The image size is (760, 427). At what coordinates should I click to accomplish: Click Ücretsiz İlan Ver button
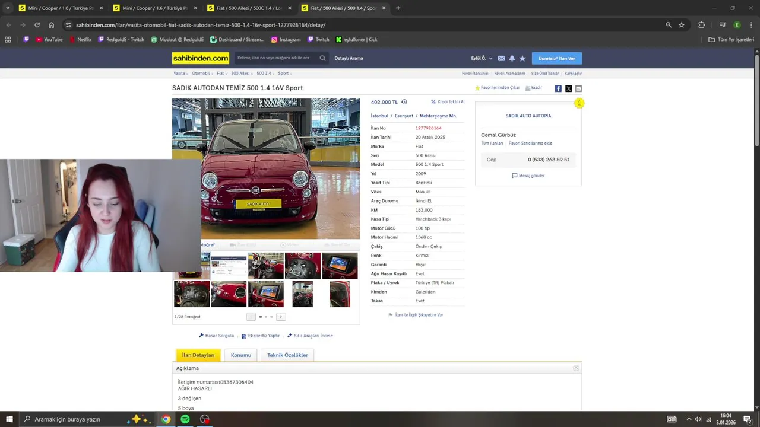coord(556,58)
